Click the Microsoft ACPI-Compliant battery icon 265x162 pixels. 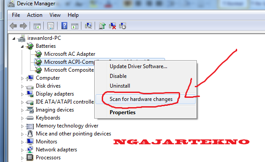coord(38,62)
